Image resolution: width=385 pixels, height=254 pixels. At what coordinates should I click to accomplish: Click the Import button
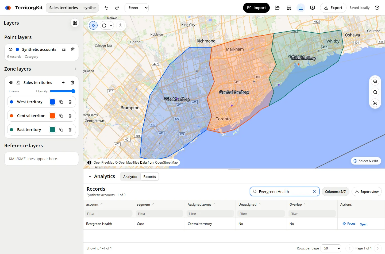pyautogui.click(x=256, y=8)
